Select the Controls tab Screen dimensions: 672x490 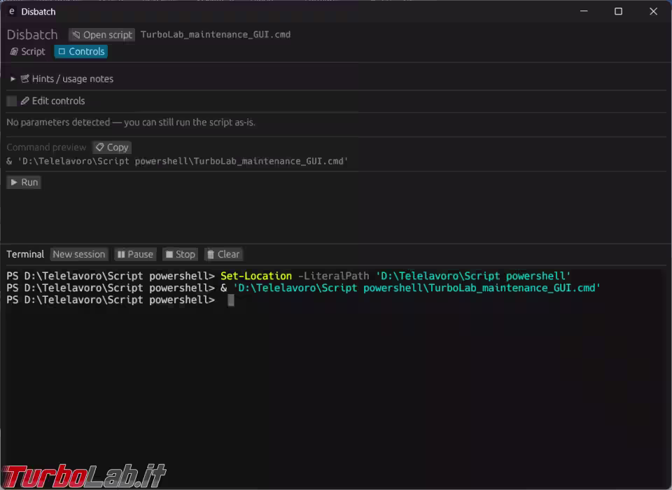pos(81,51)
